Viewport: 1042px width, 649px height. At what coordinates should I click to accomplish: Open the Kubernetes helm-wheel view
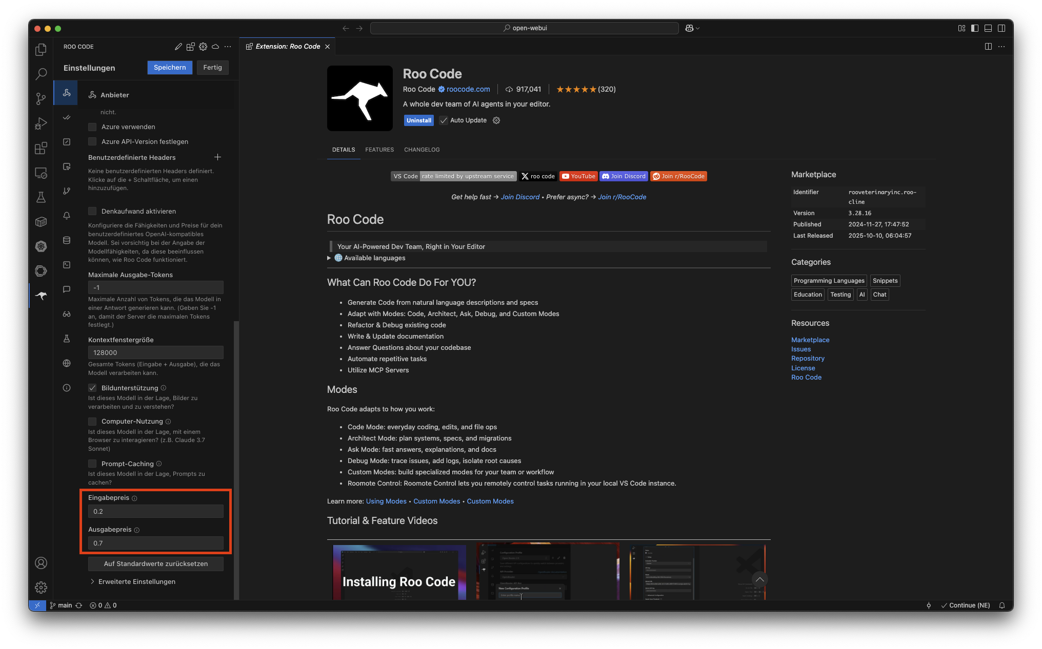[x=41, y=246]
